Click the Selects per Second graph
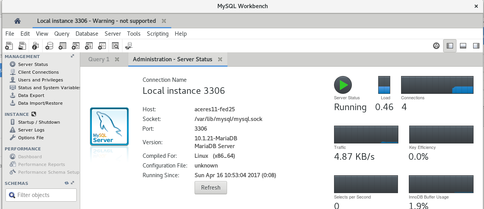Screen dimensions: 484x209 pyautogui.click(x=366, y=184)
